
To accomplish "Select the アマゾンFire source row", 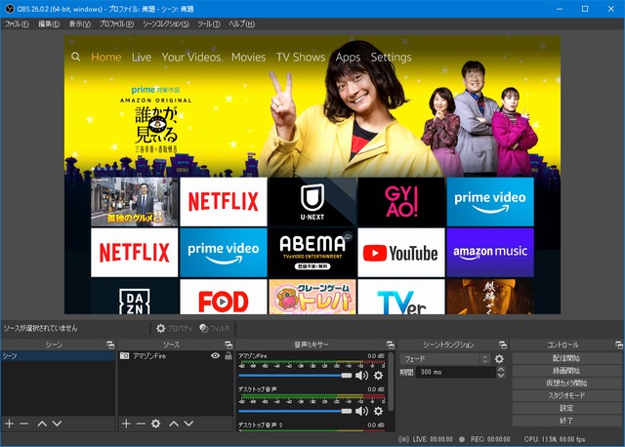I will (176, 356).
